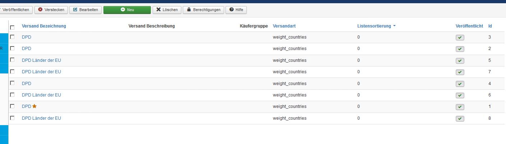506x144 pixels.
Task: Toggle published checkmark in row Id 1
Action: pyautogui.click(x=460, y=107)
